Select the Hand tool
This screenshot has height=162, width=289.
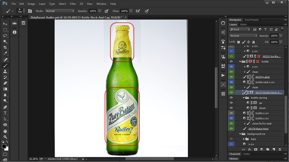(5, 131)
